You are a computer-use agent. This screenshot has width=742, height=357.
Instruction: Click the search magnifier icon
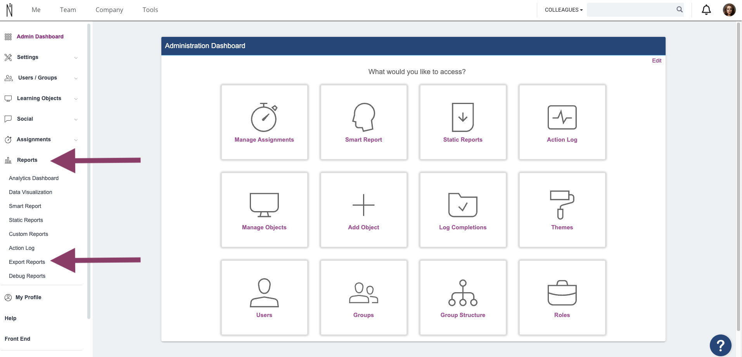tap(680, 9)
